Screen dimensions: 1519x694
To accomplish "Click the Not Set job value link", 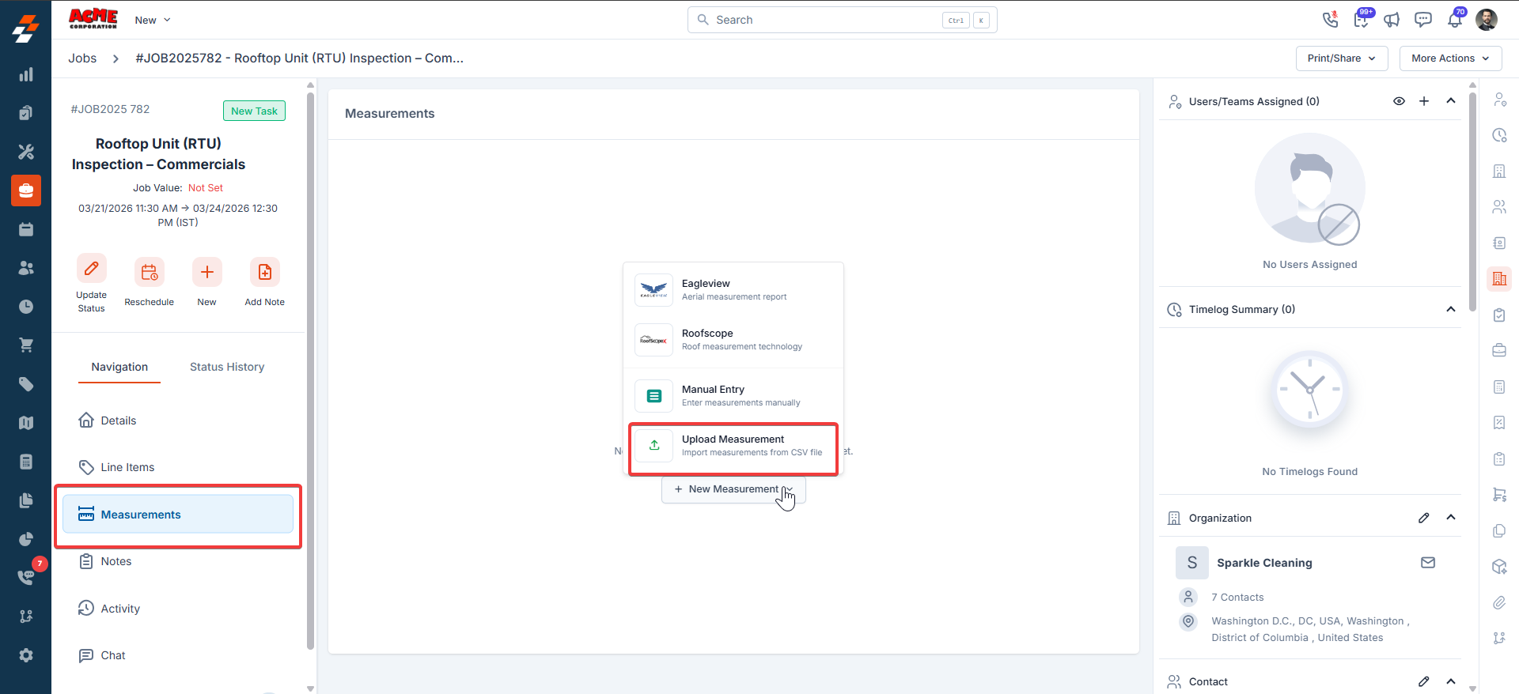I will (x=206, y=188).
